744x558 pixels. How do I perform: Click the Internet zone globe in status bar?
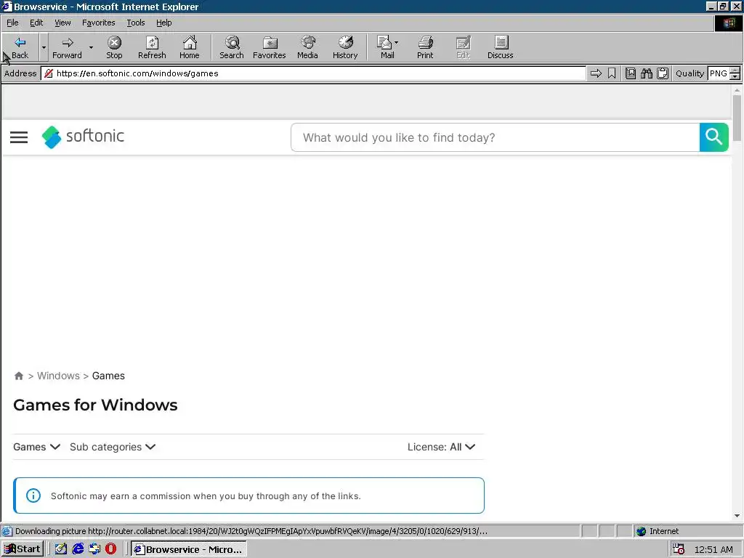[x=642, y=531]
